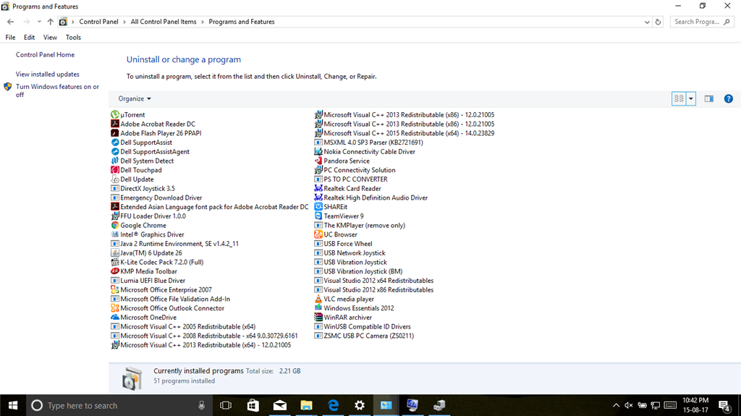Image resolution: width=741 pixels, height=416 pixels.
Task: Launch Microsoft Edge from the taskbar
Action: coord(333,405)
